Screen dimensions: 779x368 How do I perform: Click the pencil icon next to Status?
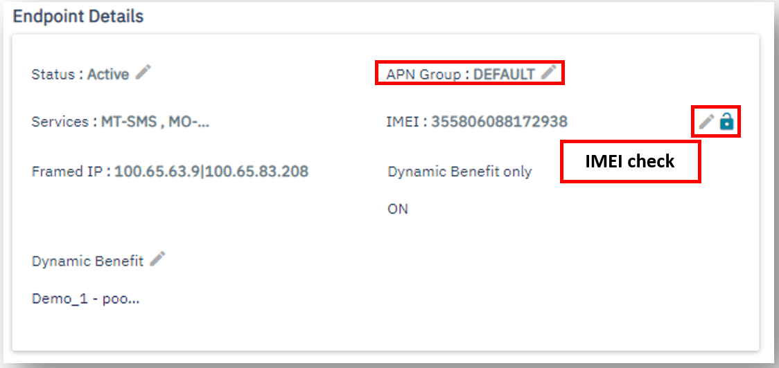tap(143, 73)
